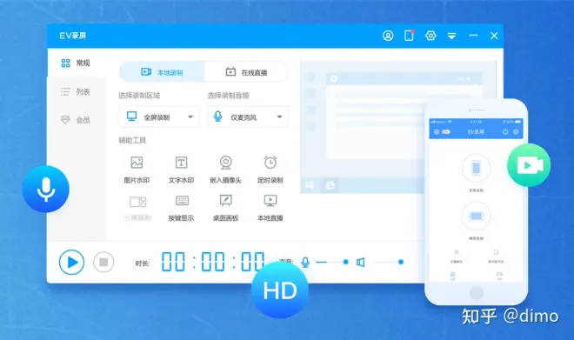Click the 00:00:00 duration timer display

[213, 262]
